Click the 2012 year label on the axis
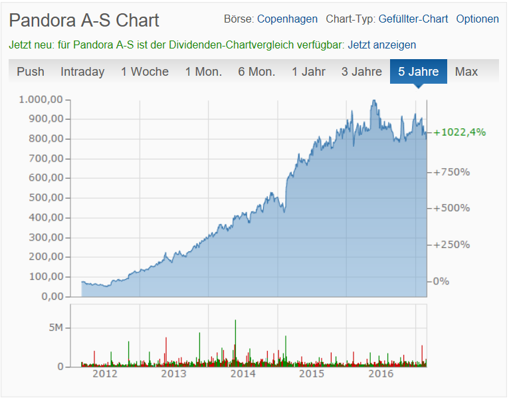Image resolution: width=509 pixels, height=400 pixels. [104, 374]
